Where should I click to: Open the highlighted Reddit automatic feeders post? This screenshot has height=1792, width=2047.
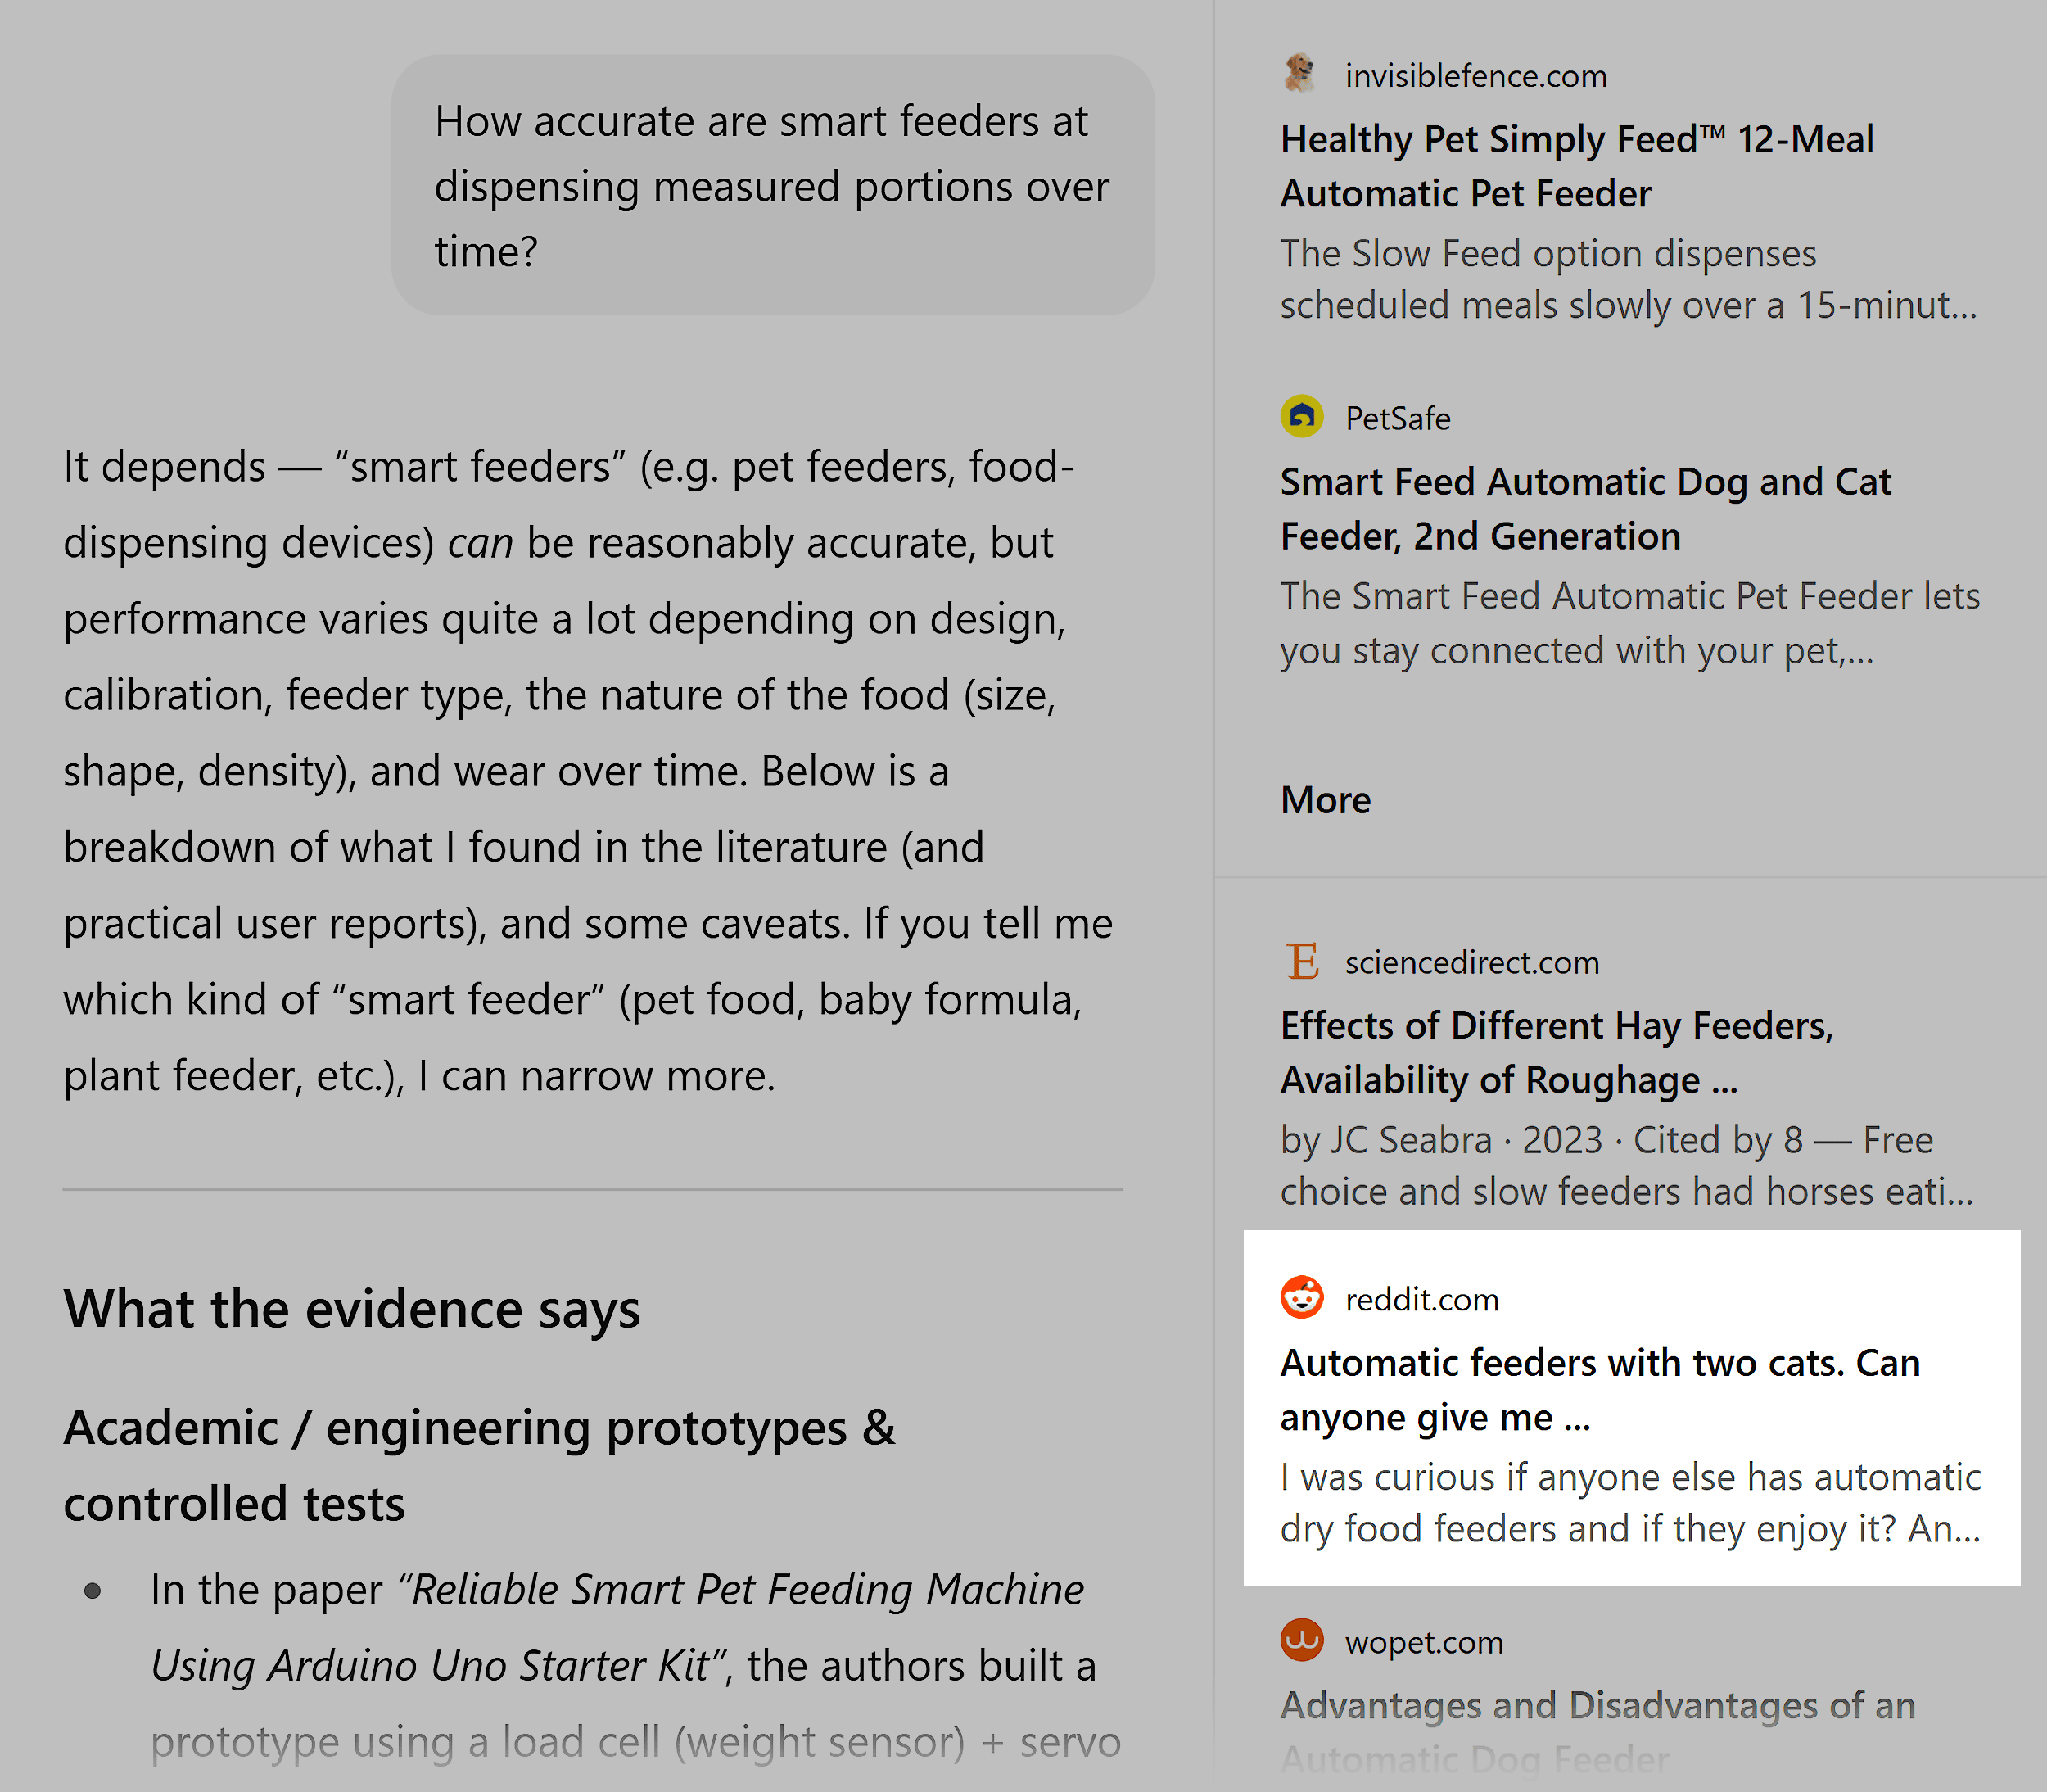point(1599,1389)
